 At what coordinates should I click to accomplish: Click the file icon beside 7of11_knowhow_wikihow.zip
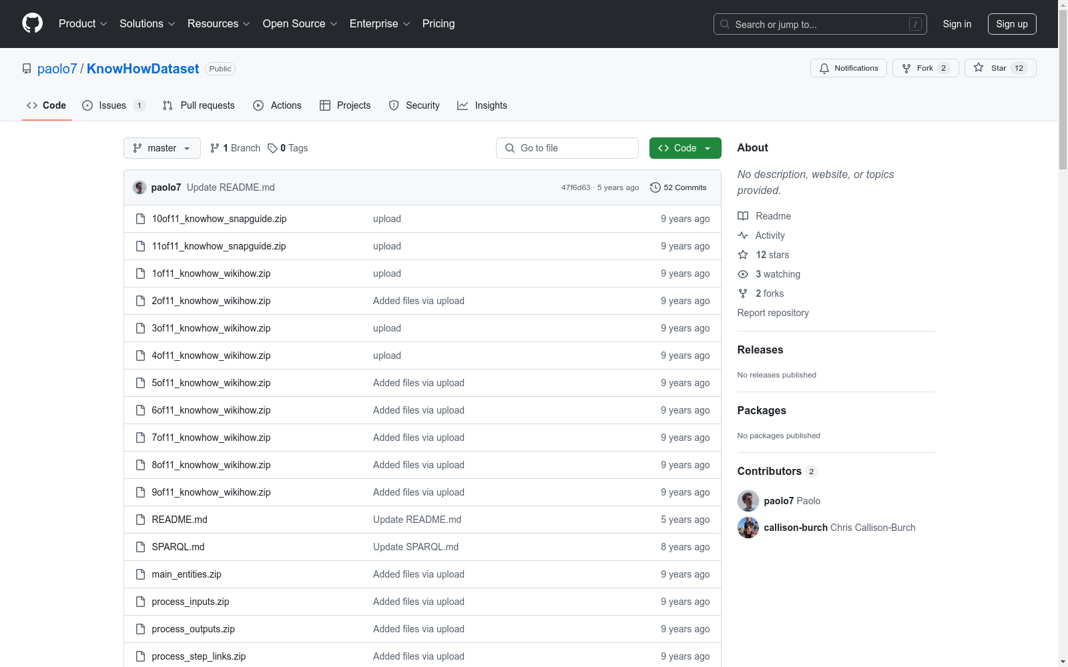click(x=140, y=438)
